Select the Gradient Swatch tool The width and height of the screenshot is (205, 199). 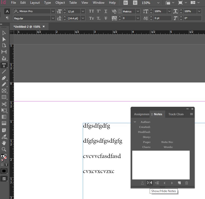point(4,117)
